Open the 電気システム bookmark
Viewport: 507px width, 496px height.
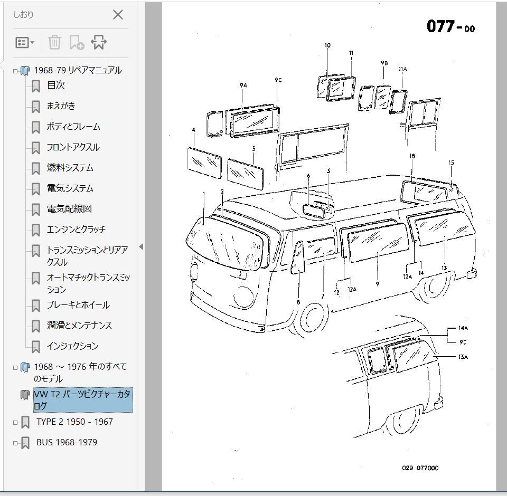[70, 188]
